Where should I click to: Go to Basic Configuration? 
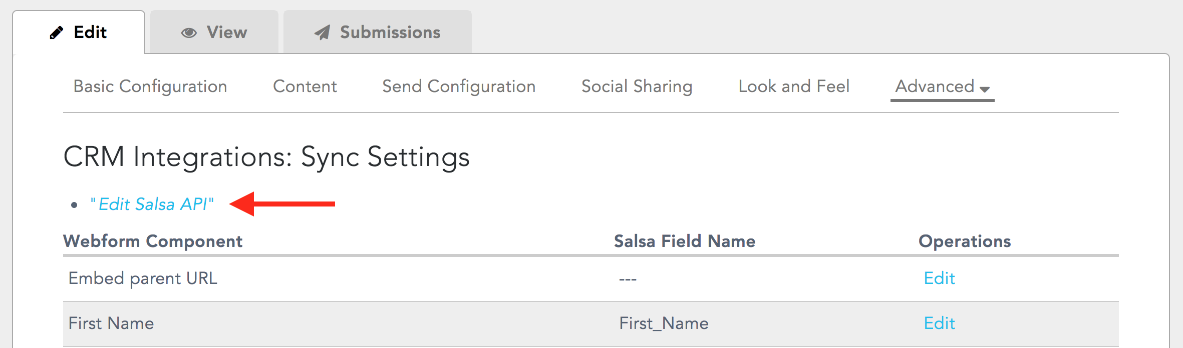pyautogui.click(x=150, y=86)
